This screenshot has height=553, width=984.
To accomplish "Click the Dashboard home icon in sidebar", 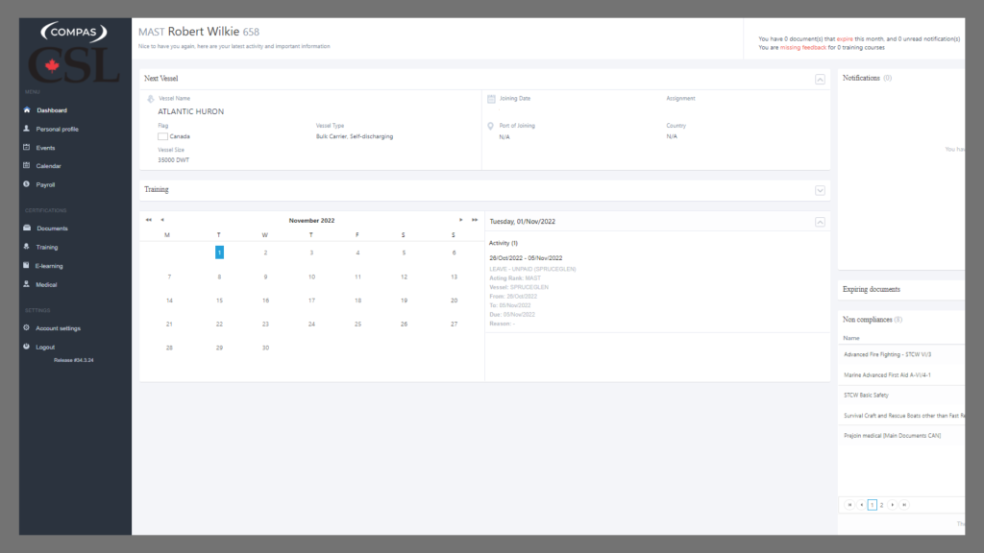I will click(26, 109).
